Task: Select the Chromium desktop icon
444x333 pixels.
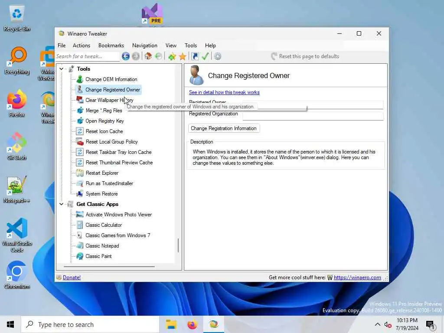Action: pos(17,275)
